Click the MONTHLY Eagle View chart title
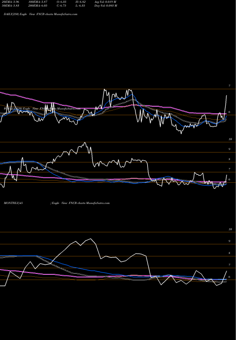The height and width of the screenshot is (340, 236). pyautogui.click(x=57, y=203)
